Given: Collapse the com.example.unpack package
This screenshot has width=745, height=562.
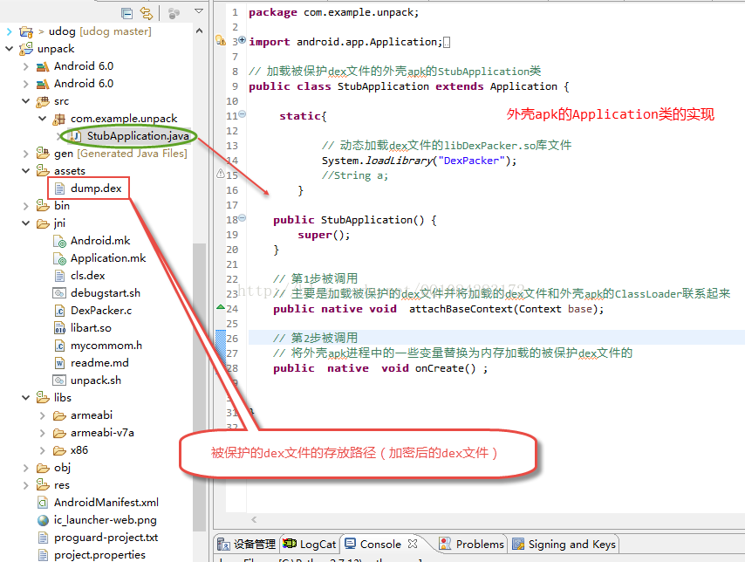Looking at the screenshot, I should 43,119.
